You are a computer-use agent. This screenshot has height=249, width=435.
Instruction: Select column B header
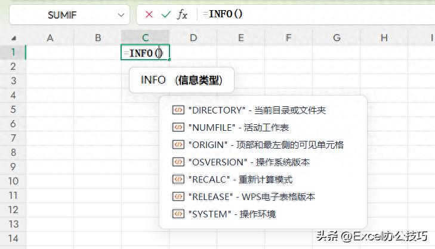point(98,38)
